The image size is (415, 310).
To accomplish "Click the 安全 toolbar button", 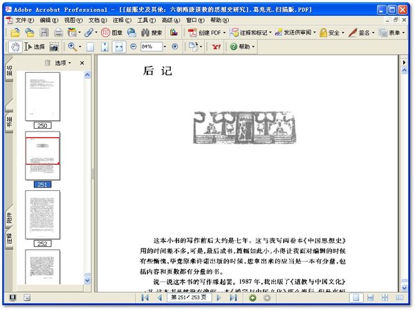I will pyautogui.click(x=333, y=33).
